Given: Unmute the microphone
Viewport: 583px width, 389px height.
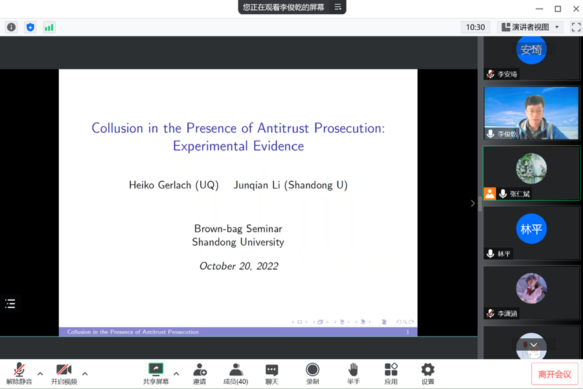Looking at the screenshot, I should point(19,373).
